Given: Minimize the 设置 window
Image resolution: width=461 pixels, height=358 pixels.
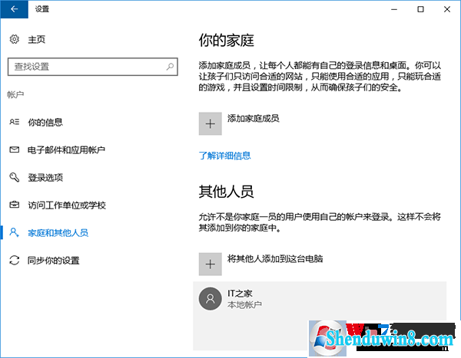Looking at the screenshot, I should click(x=394, y=9).
